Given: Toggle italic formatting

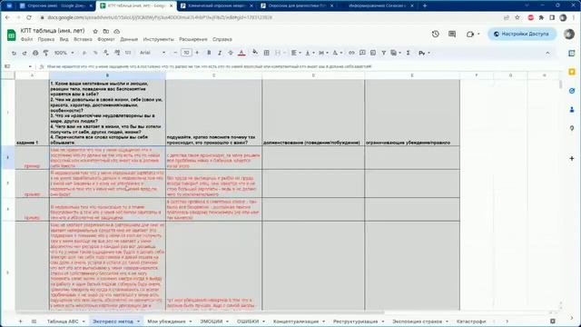Looking at the screenshot, I should 220,53.
